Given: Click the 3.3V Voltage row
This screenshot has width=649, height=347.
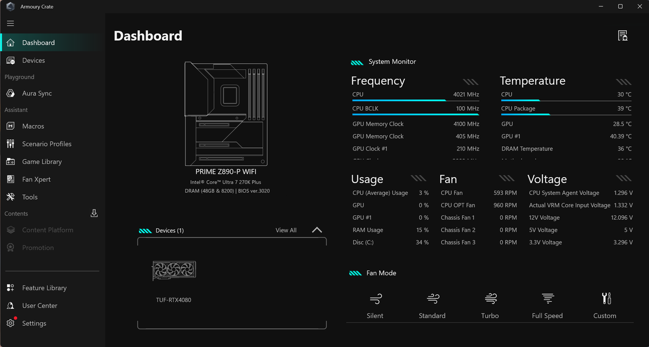Looking at the screenshot, I should point(581,242).
